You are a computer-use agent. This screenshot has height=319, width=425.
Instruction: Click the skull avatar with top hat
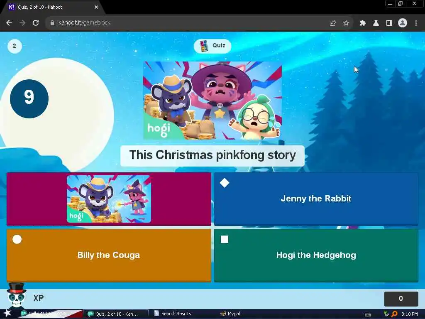point(17,295)
